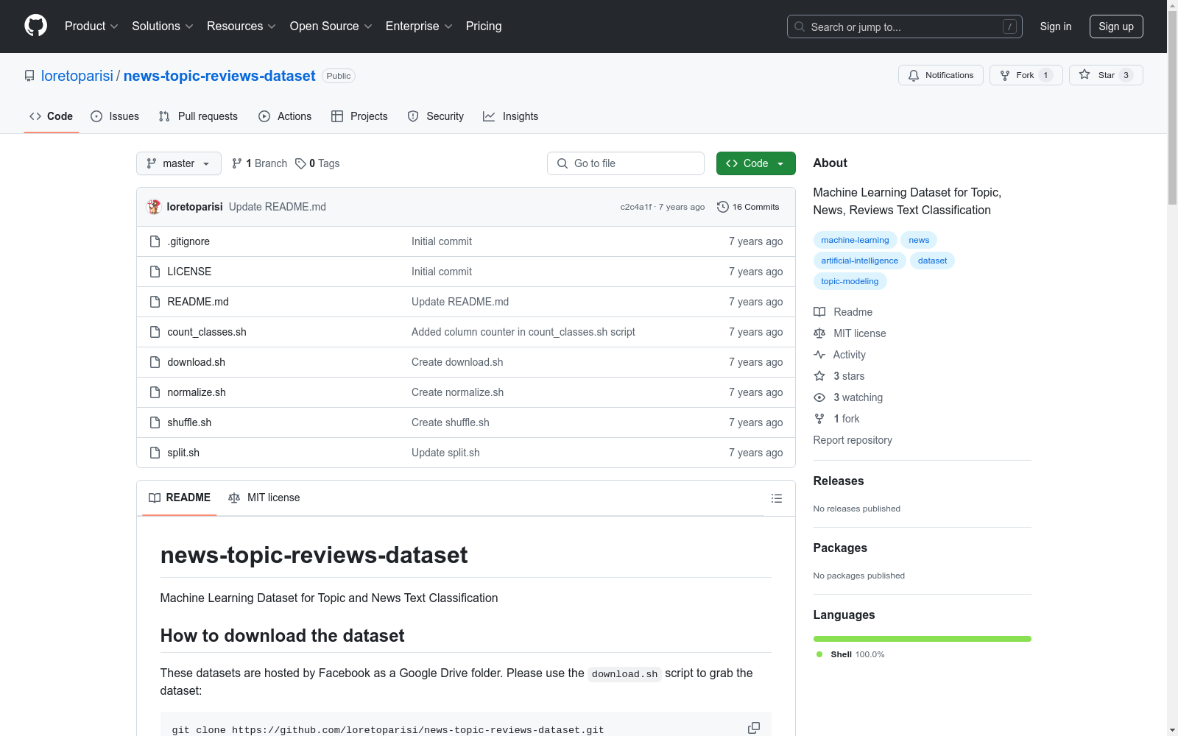The height and width of the screenshot is (736, 1178).
Task: Click the file icon beside normalize.sh
Action: click(155, 392)
